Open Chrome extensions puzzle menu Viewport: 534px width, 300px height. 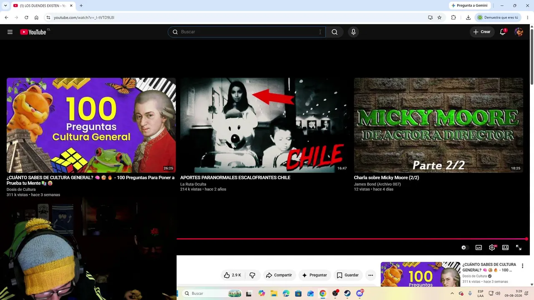pyautogui.click(x=453, y=17)
